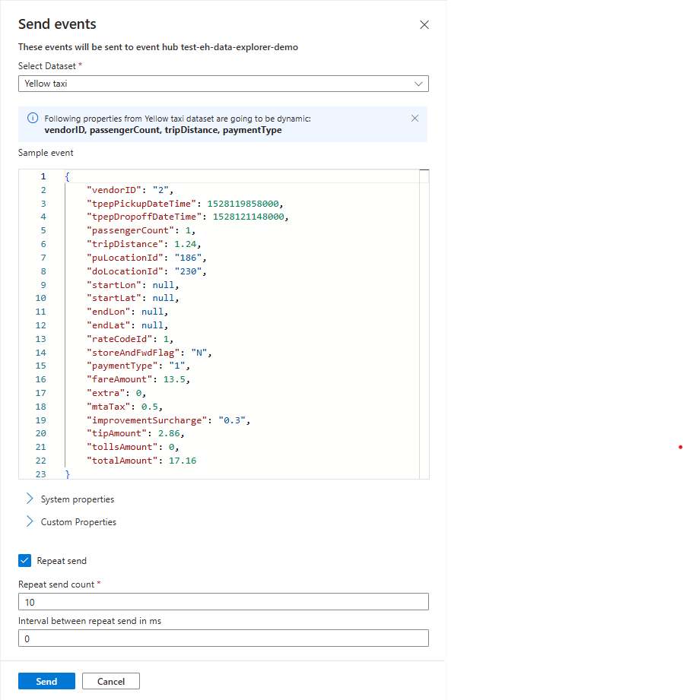Close the Send events panel
The image size is (683, 700).
point(424,24)
